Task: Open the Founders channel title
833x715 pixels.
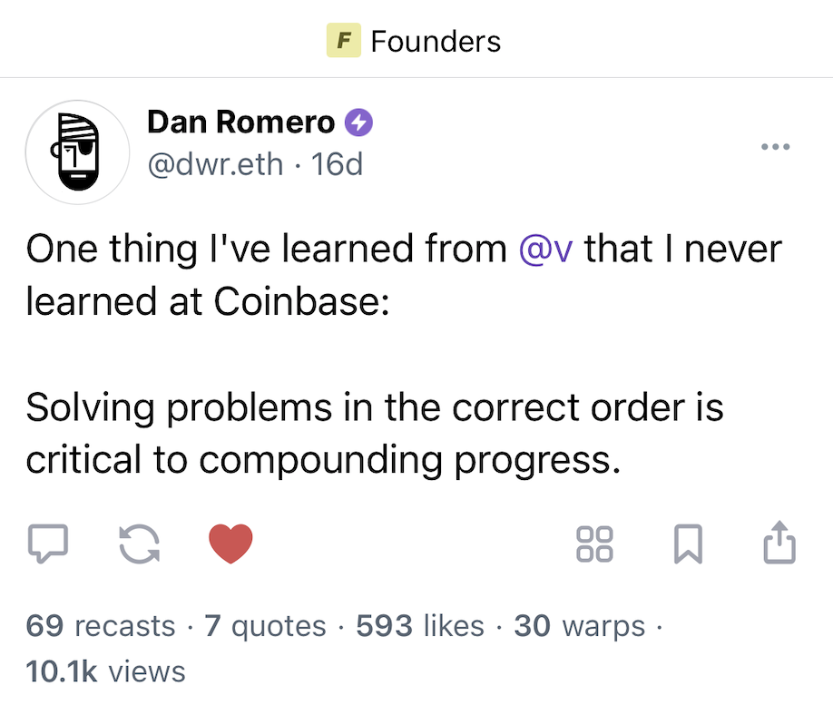Action: coord(436,42)
